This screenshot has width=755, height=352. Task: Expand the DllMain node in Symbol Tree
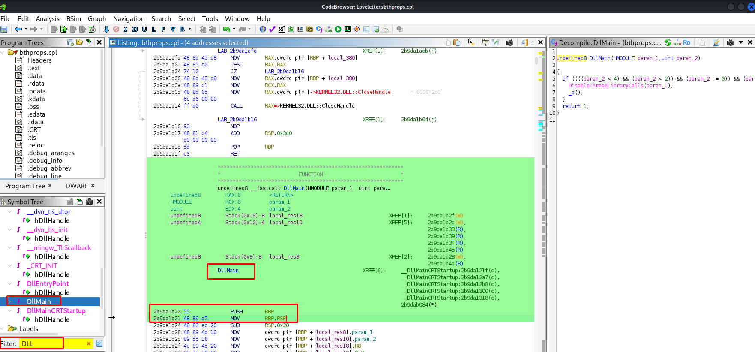click(10, 301)
